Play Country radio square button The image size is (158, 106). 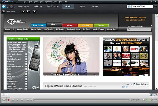click(x=26, y=64)
